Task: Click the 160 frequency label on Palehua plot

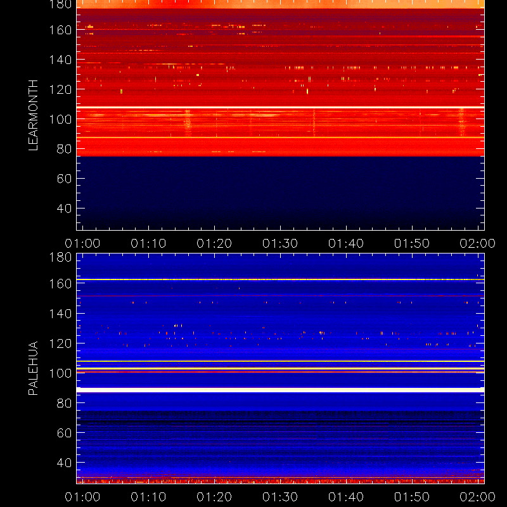Action: pyautogui.click(x=60, y=284)
